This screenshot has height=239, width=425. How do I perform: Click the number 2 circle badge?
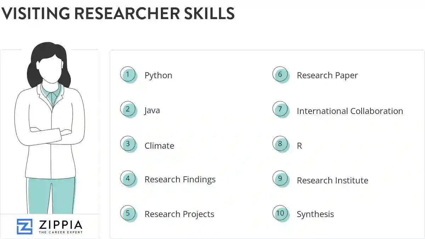[x=128, y=109]
